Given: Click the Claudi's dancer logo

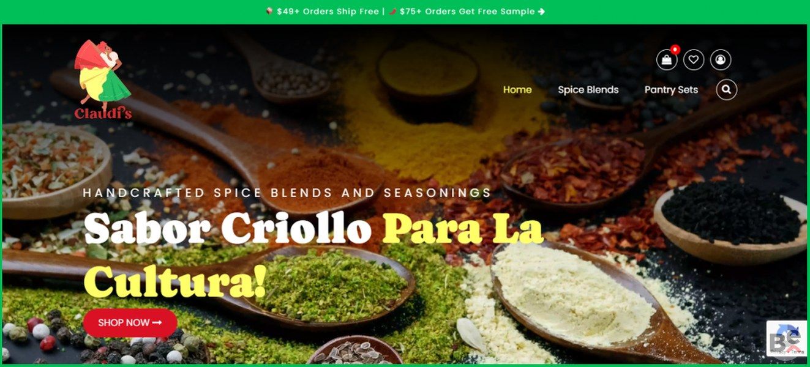Looking at the screenshot, I should pos(102,80).
